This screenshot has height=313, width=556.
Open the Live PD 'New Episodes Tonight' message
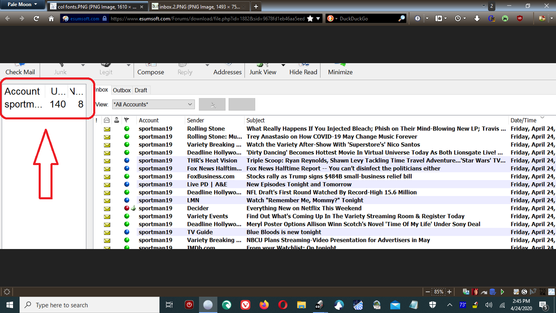click(324, 184)
